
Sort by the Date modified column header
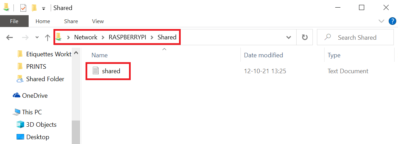click(263, 55)
